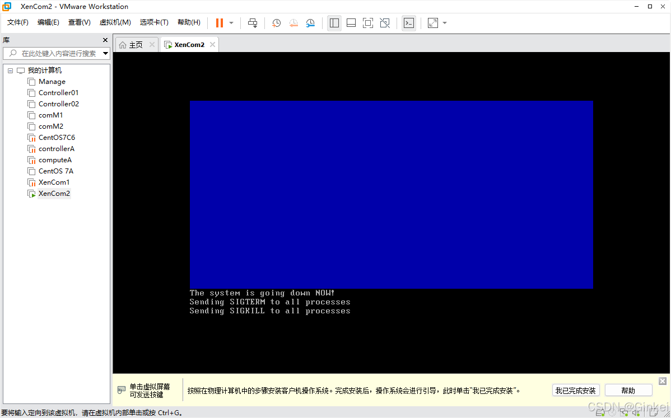This screenshot has height=418, width=671.
Task: Open the 帮助(H) menu
Action: [189, 22]
